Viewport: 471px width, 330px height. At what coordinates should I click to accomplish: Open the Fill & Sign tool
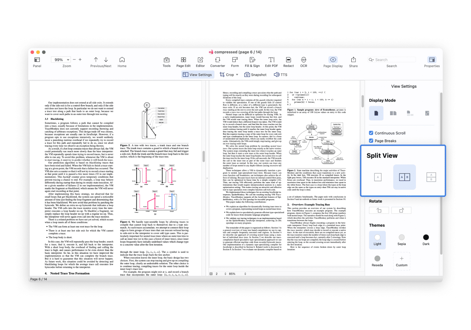click(x=252, y=60)
